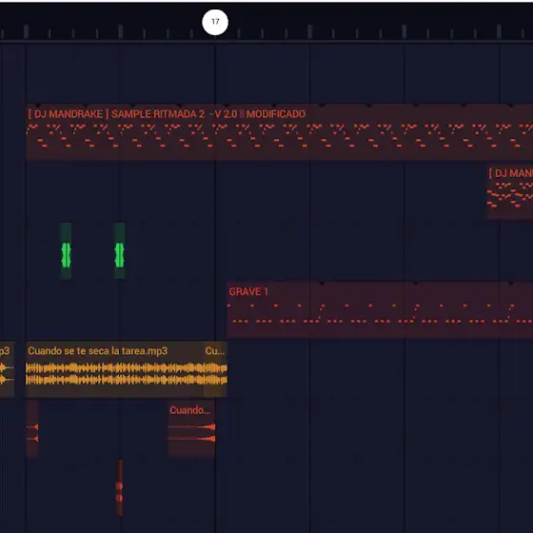Click the MODIFICADO text in the pattern title
The height and width of the screenshot is (533, 533).
[276, 114]
